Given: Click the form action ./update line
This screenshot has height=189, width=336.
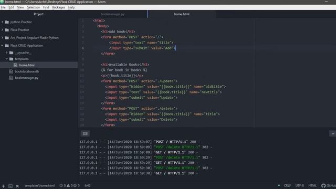Looking at the screenshot, I should (139, 81).
